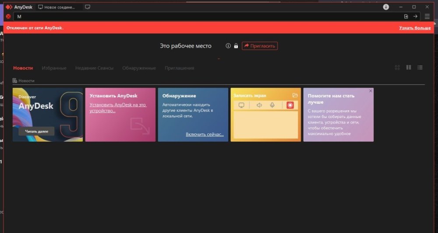Open the new session tab icon

88,7
